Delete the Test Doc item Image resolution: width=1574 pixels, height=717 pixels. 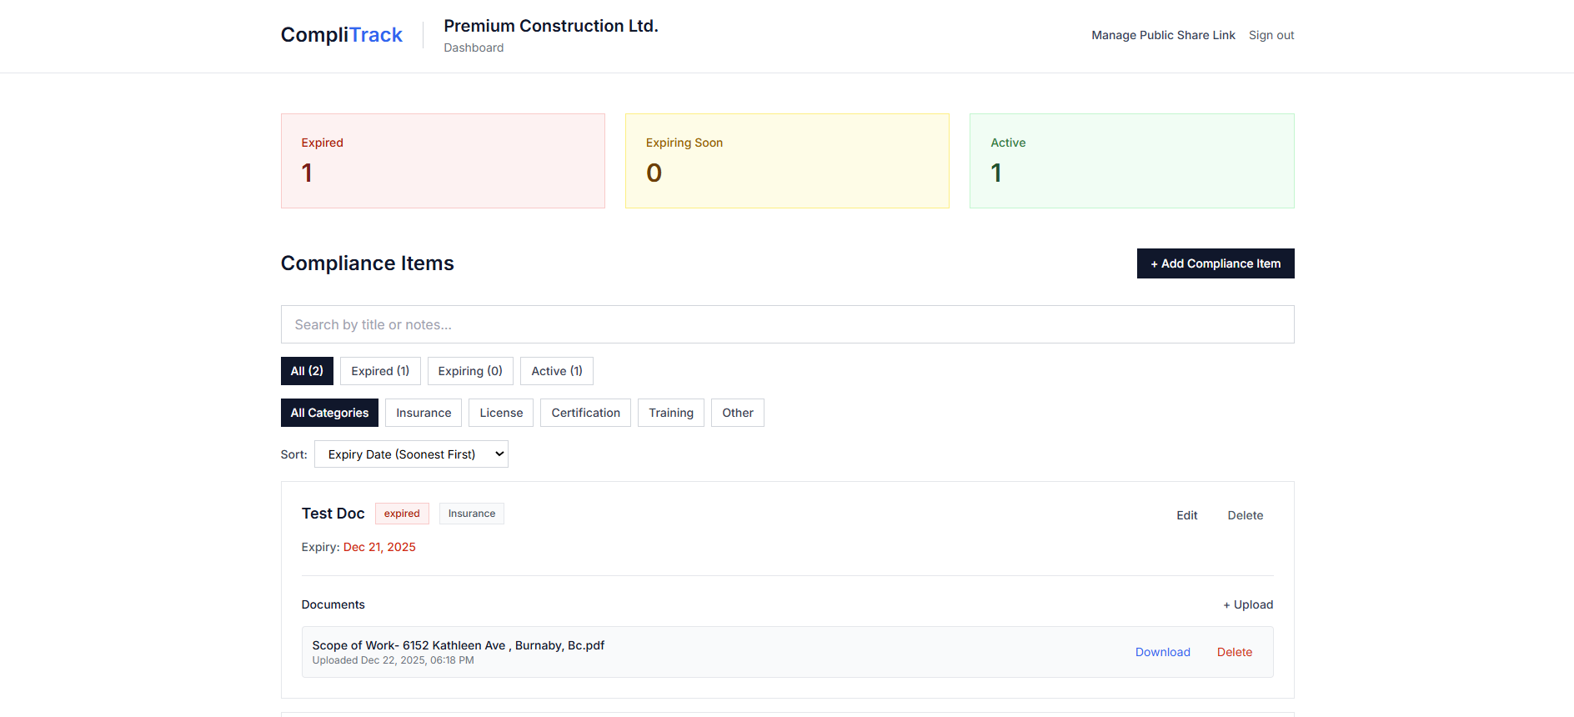1245,514
